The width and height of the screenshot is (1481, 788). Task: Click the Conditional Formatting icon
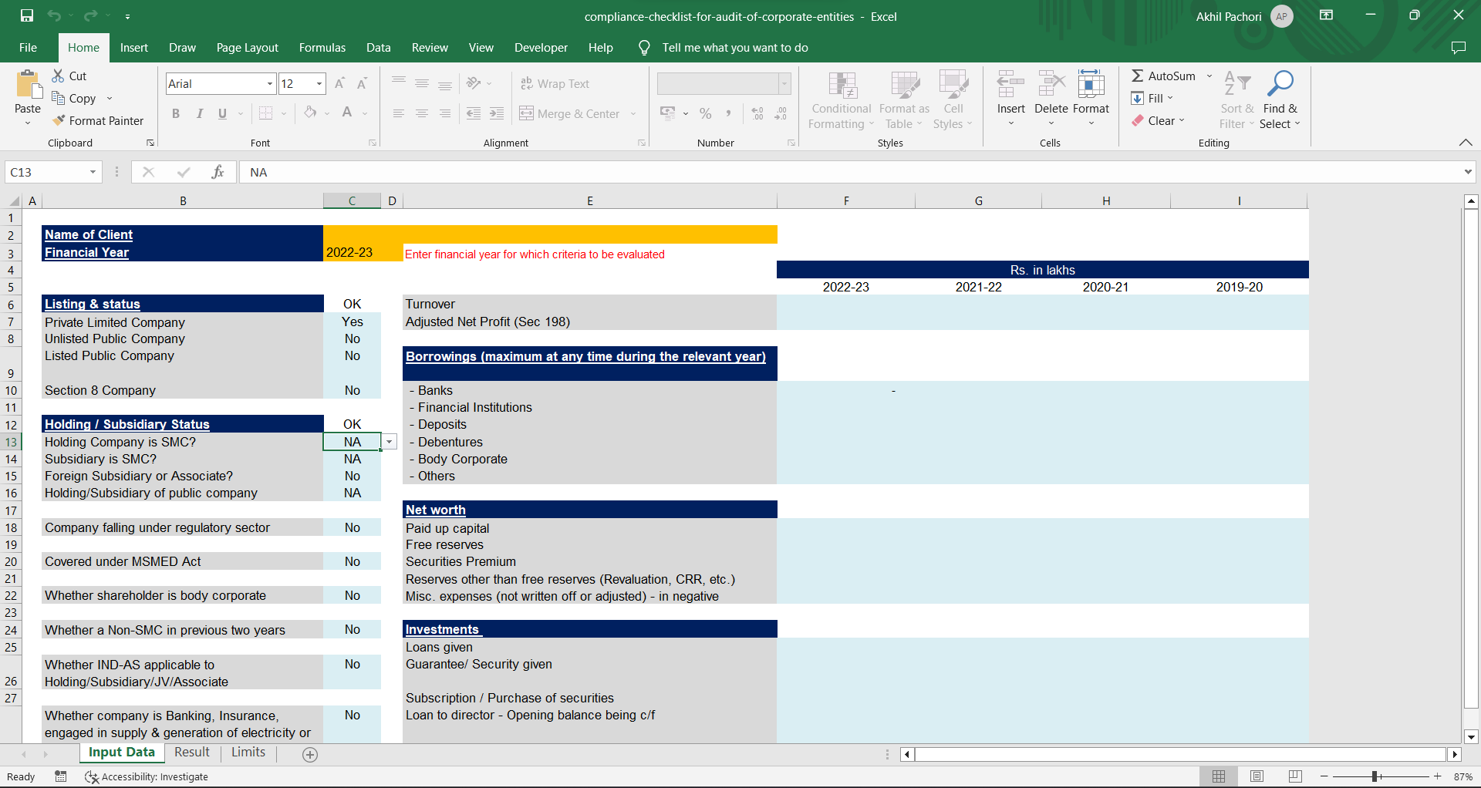pyautogui.click(x=842, y=85)
